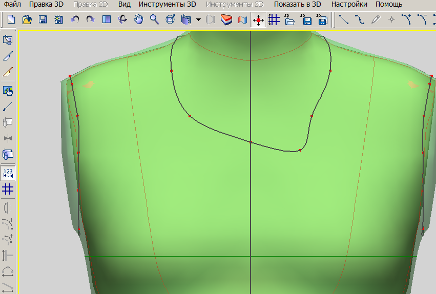436x294 pixels.
Task: Select the Zoom magnifier tool
Action: click(x=154, y=20)
